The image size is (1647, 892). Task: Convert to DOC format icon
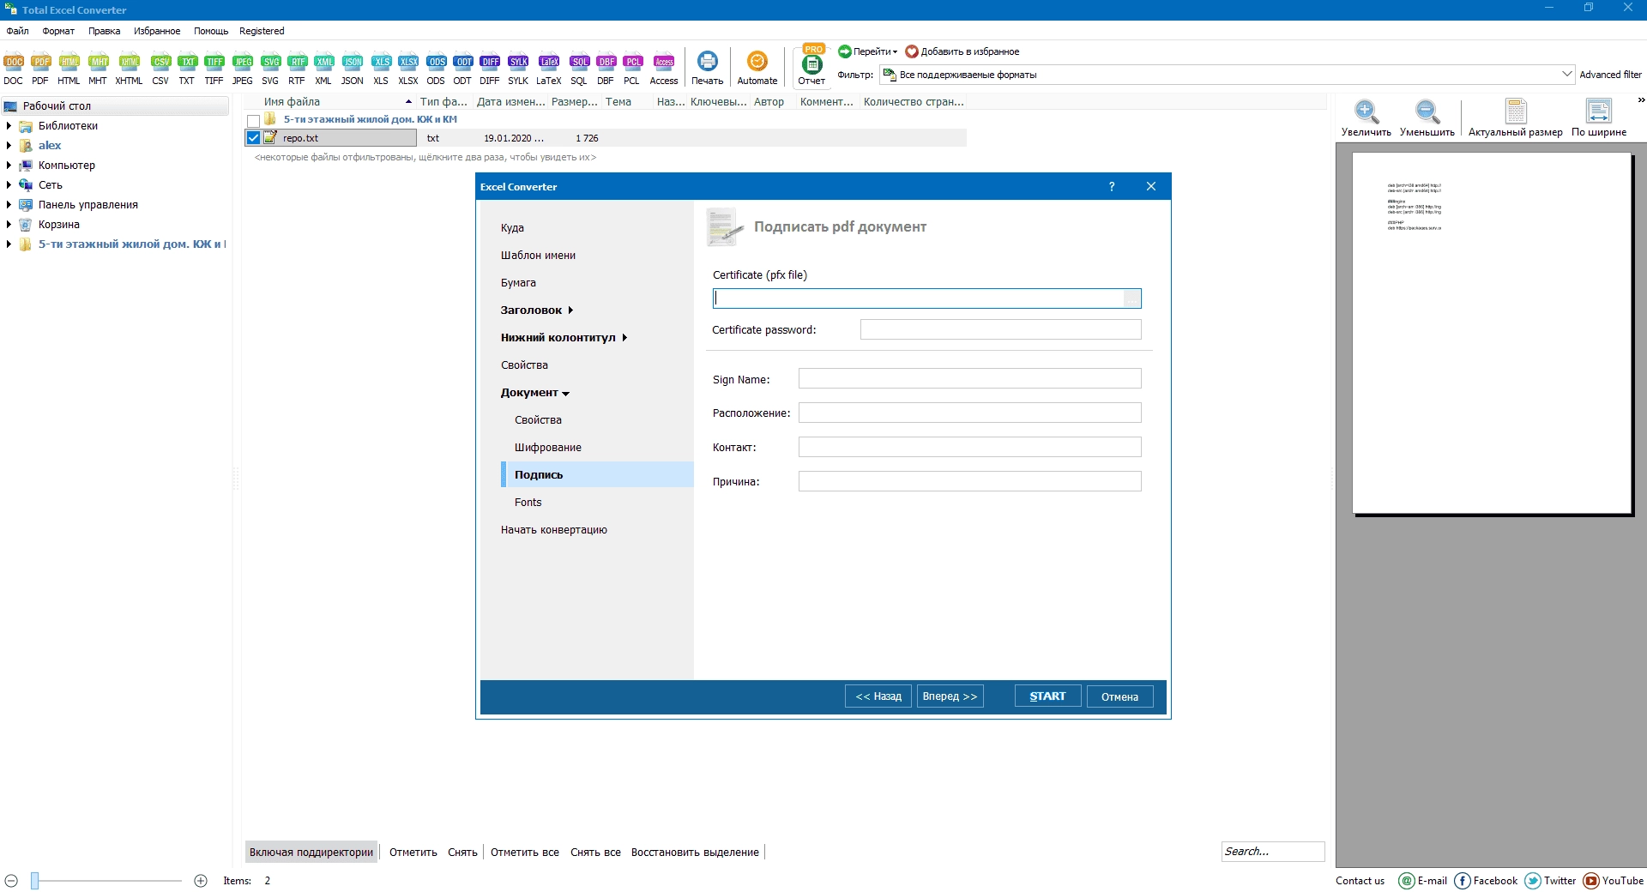(14, 69)
